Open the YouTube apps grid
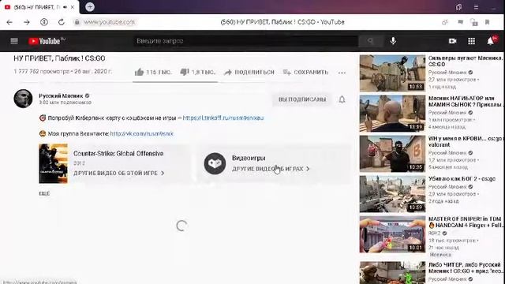505x284 pixels. [x=472, y=41]
